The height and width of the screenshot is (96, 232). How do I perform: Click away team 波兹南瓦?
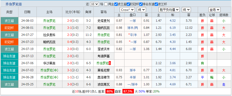[x=104, y=84]
